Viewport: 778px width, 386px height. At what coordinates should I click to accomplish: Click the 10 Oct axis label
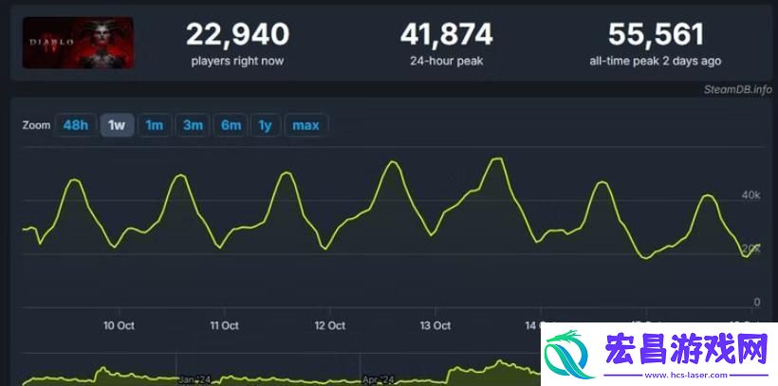tap(120, 325)
